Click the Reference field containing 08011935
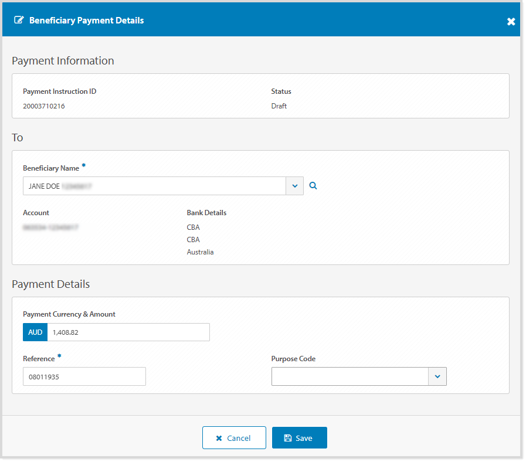 84,376
